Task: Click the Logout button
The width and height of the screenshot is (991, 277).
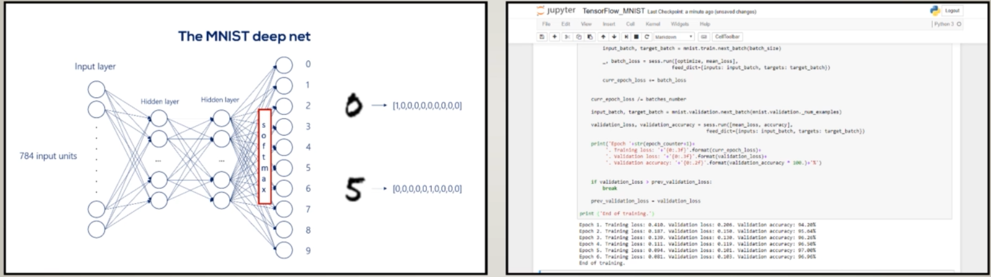Action: pos(952,10)
